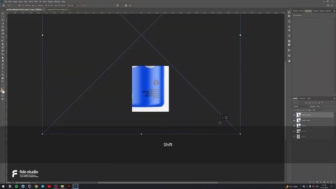Open the layer Fill value dropdown

(x=319, y=110)
